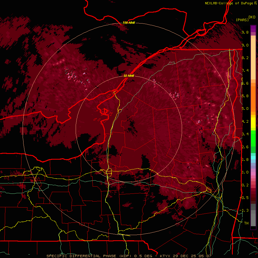Click the 4.2 value on color scale

pos(245,122)
